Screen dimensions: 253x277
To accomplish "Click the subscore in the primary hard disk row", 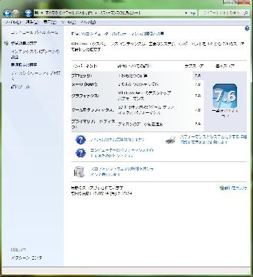I will point(198,124).
